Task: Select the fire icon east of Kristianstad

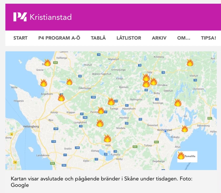Action: pos(185,129)
